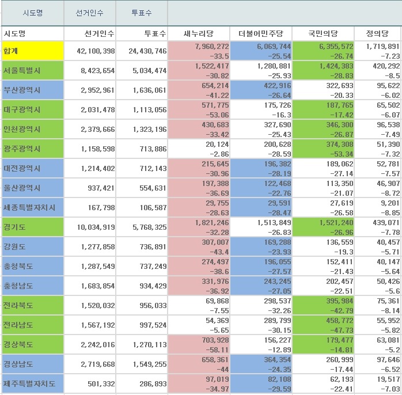402x395 pixels.
Task: Click Daegu 국민의당 cell 187,765
Action: [x=323, y=110]
